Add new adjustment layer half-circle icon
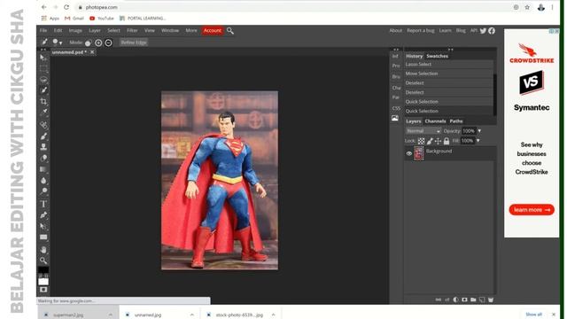The width and height of the screenshot is (567, 319). pos(455,300)
